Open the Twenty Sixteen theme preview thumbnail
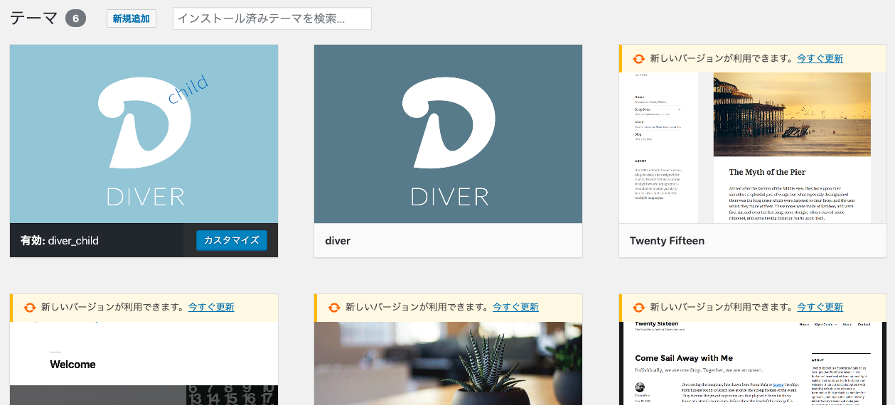Viewport: 895px width, 405px height. [x=752, y=362]
